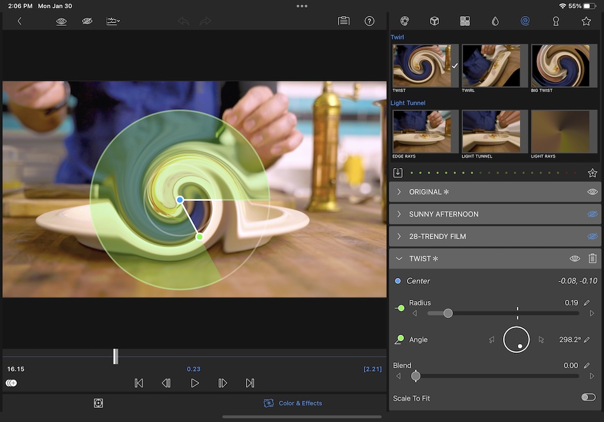Switch to the blur droplet tab

[495, 21]
